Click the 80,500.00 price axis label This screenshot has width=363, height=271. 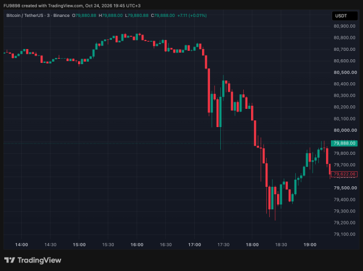345,73
